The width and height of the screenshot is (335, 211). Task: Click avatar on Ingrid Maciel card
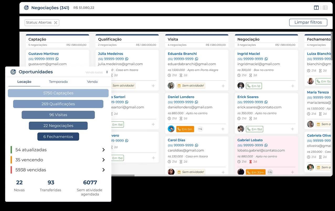click(x=241, y=85)
